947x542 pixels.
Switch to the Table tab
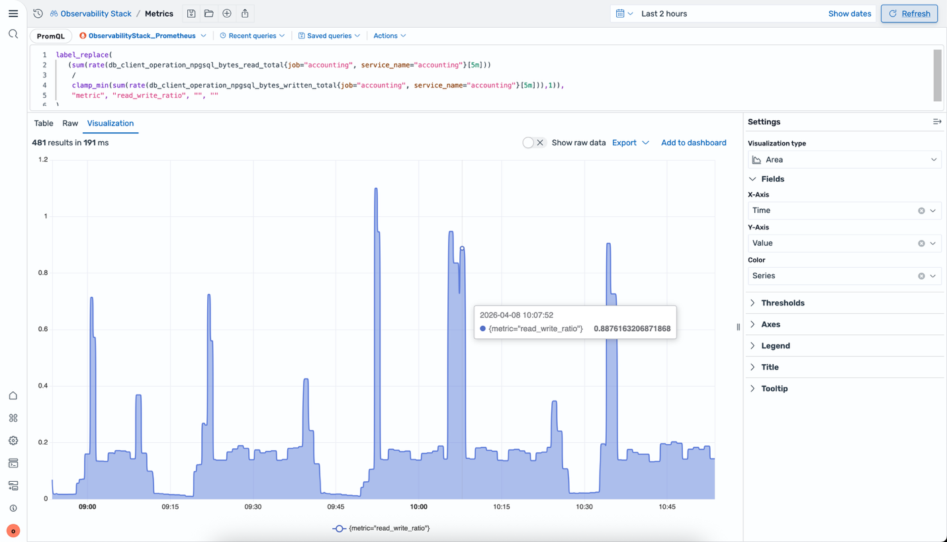[x=43, y=123]
